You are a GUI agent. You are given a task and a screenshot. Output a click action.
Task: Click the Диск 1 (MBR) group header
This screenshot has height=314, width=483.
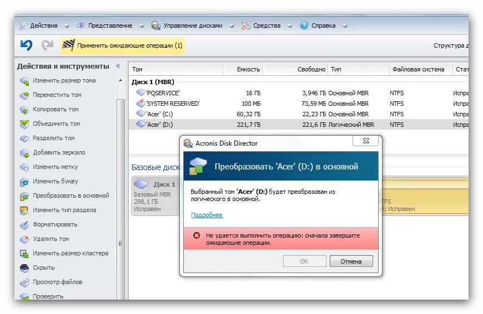click(153, 82)
